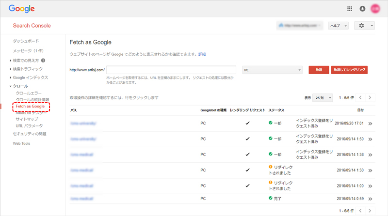Image resolution: width=388 pixels, height=216 pixels.
Task: Open details arrows for 2016/09/14 1:30 row
Action: pyautogui.click(x=370, y=170)
